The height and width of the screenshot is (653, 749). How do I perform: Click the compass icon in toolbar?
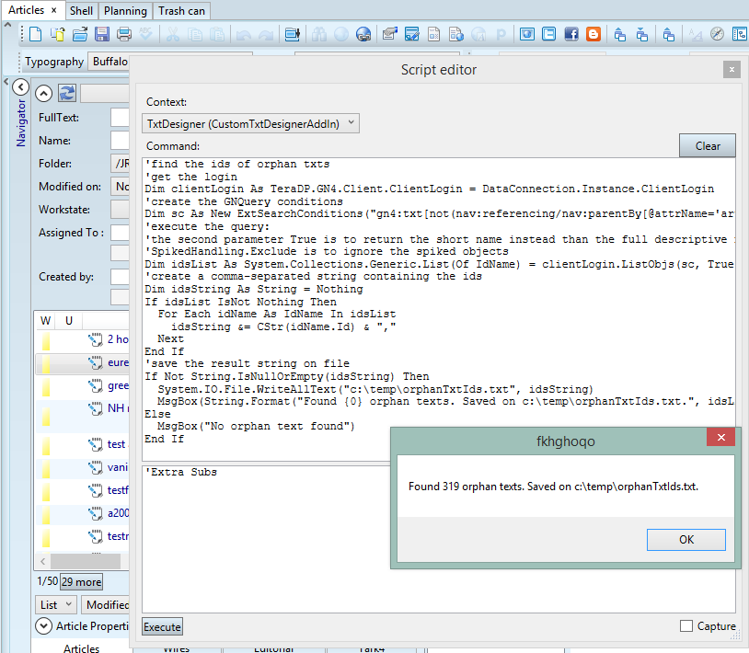[717, 34]
